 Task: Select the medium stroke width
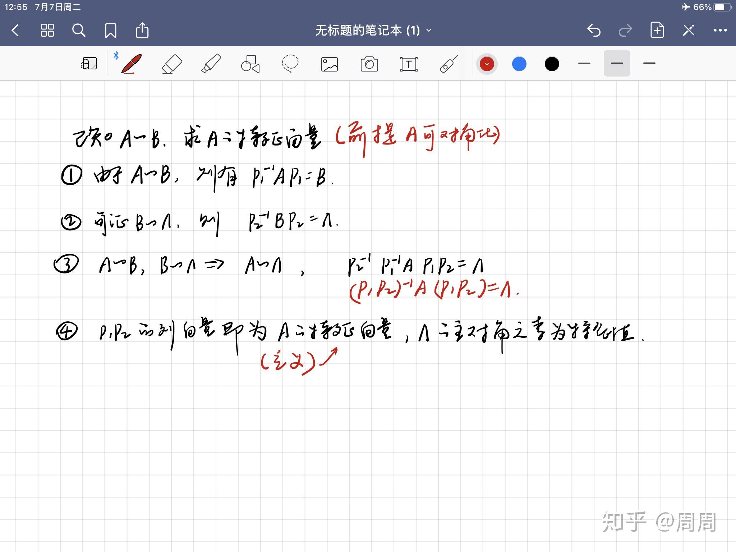(x=617, y=63)
